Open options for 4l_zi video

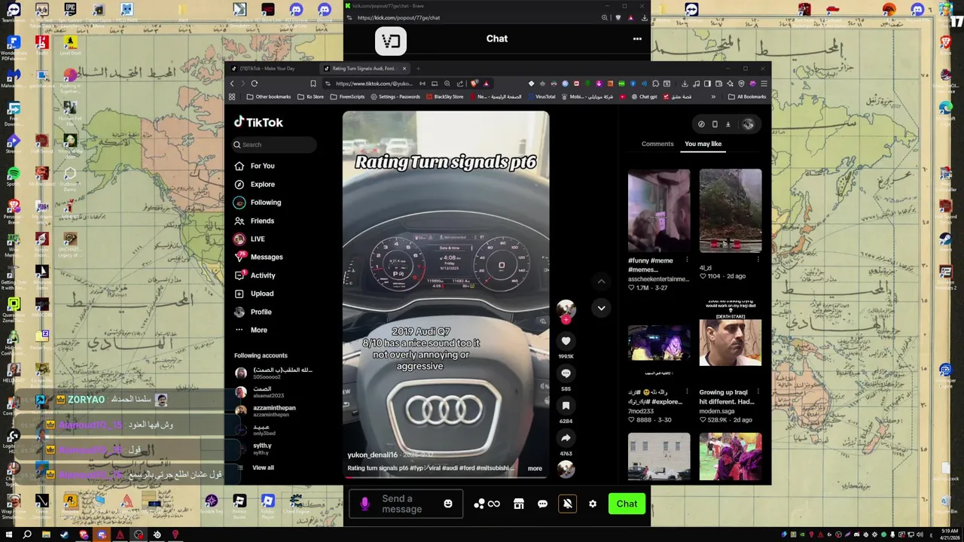tap(758, 260)
